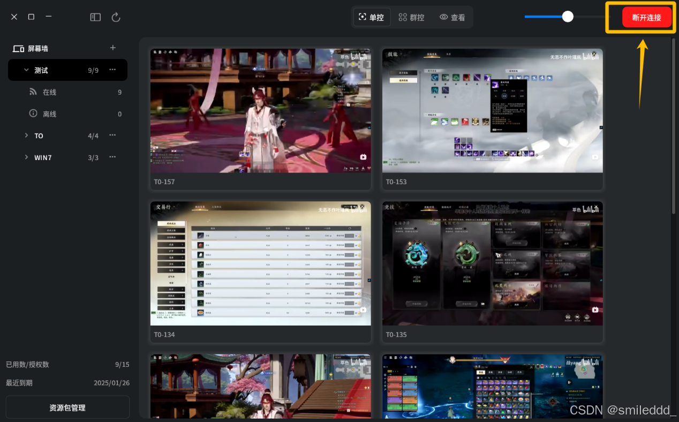
Task: Open 资源包管理 resource pack management
Action: (x=67, y=408)
